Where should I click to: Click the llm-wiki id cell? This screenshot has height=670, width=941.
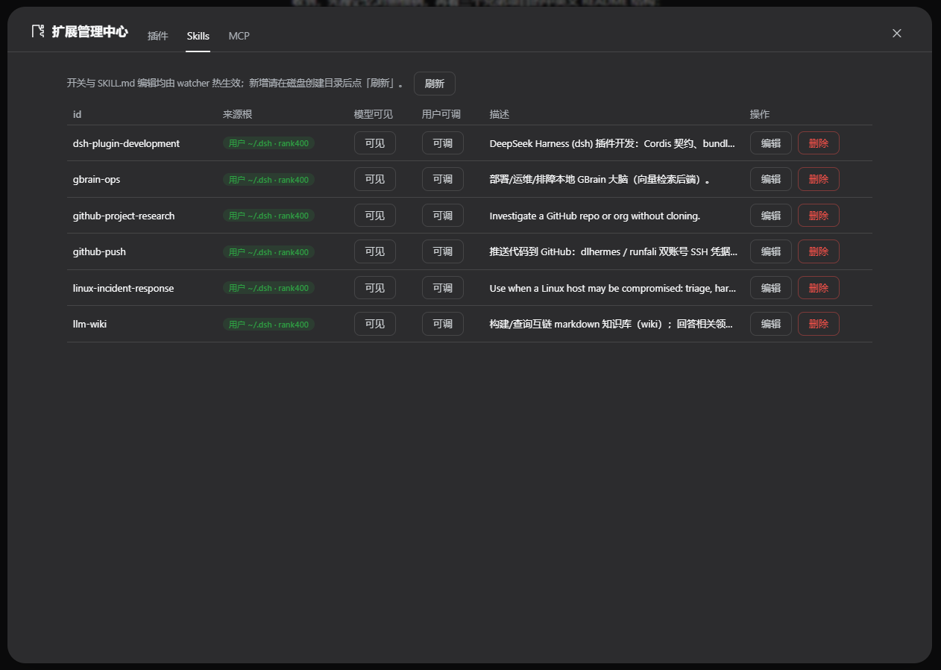tap(89, 324)
